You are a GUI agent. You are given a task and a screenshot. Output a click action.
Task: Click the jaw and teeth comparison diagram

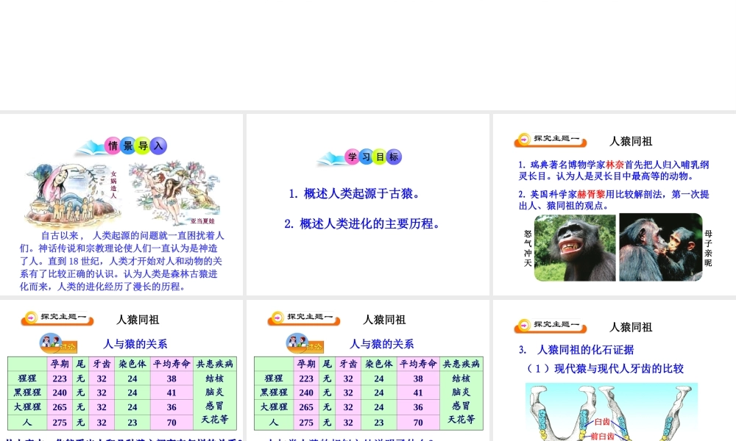612,412
